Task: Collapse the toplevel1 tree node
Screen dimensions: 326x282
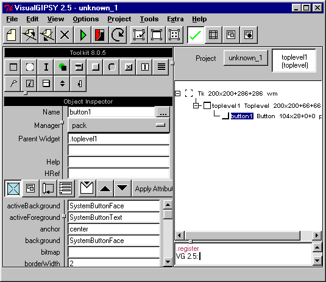Action: click(x=196, y=106)
